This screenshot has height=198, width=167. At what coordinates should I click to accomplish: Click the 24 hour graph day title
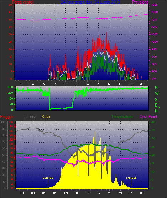point(90,2)
